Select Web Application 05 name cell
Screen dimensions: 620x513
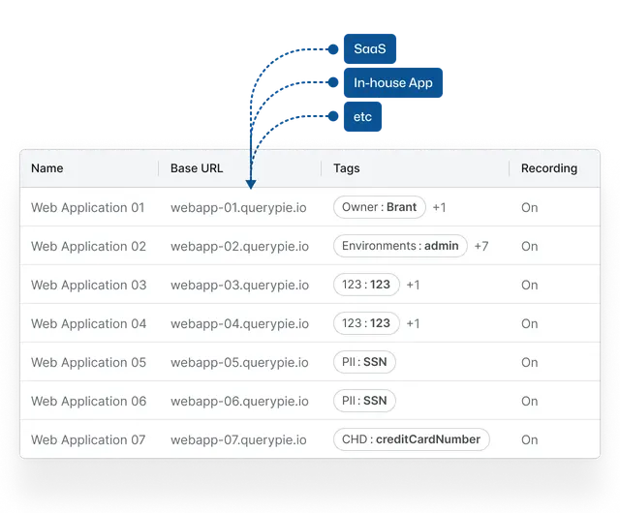tap(88, 362)
